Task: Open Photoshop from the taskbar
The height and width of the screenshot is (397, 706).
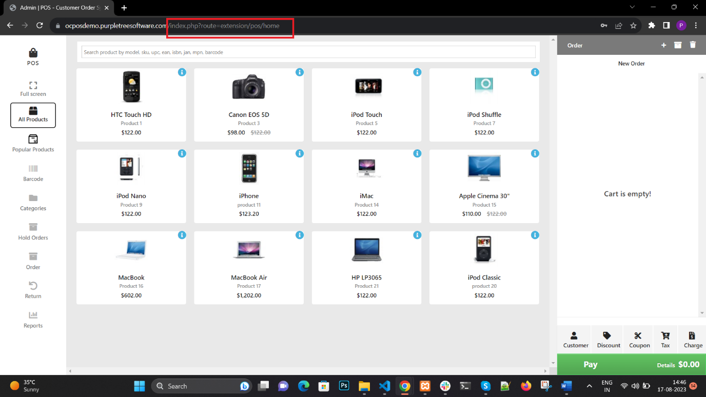Action: [x=344, y=386]
